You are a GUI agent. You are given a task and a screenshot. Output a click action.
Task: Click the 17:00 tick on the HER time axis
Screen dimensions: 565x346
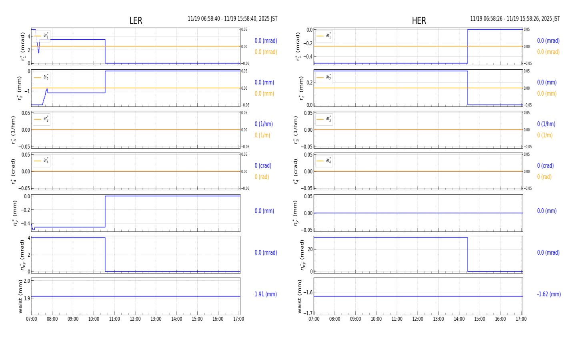click(x=521, y=319)
